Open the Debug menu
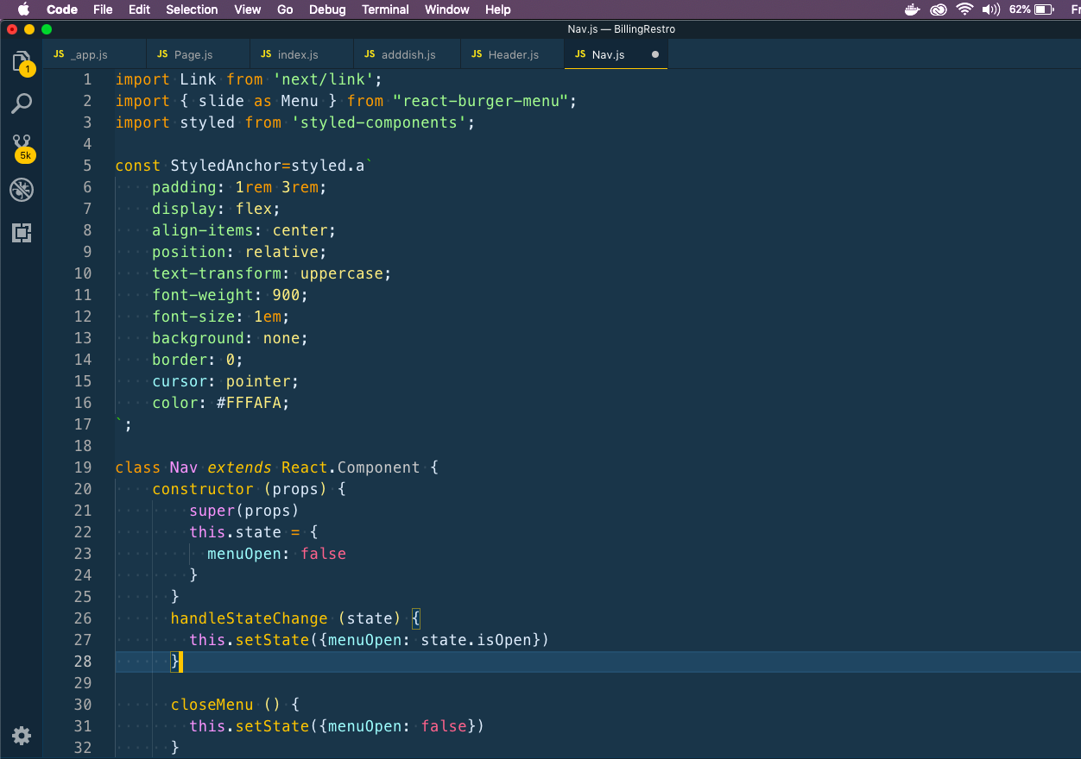This screenshot has height=759, width=1081. (x=327, y=9)
